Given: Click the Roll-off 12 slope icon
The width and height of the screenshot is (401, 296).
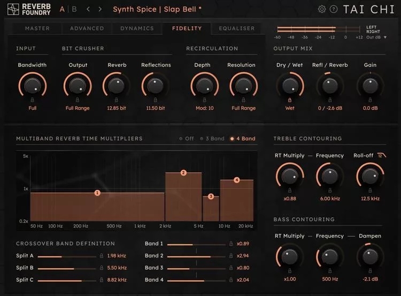Looking at the screenshot, I should click(x=382, y=155).
